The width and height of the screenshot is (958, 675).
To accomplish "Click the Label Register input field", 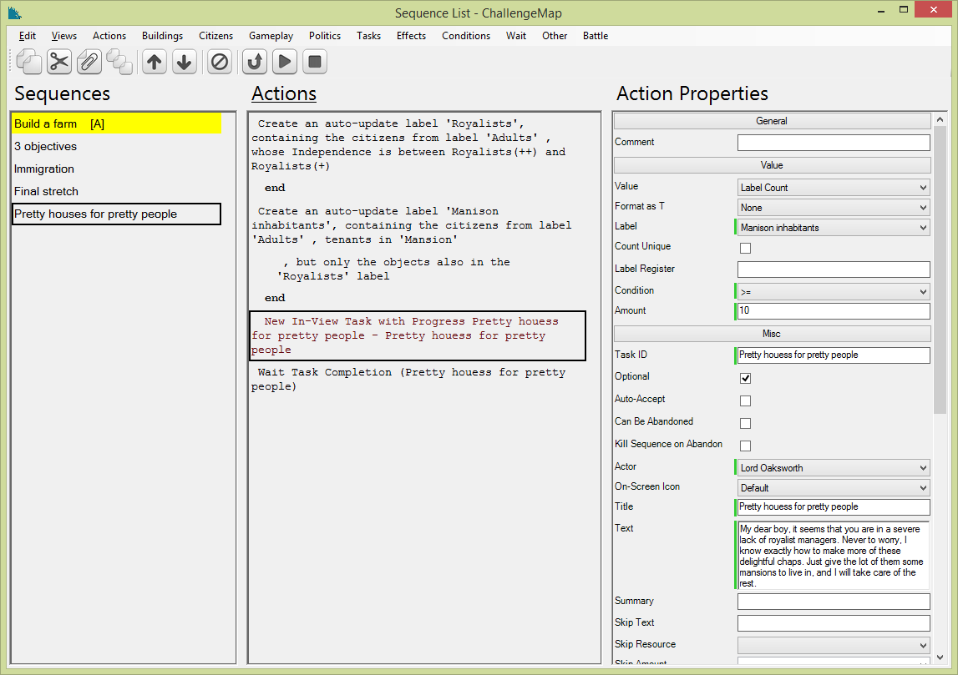I will click(x=834, y=269).
